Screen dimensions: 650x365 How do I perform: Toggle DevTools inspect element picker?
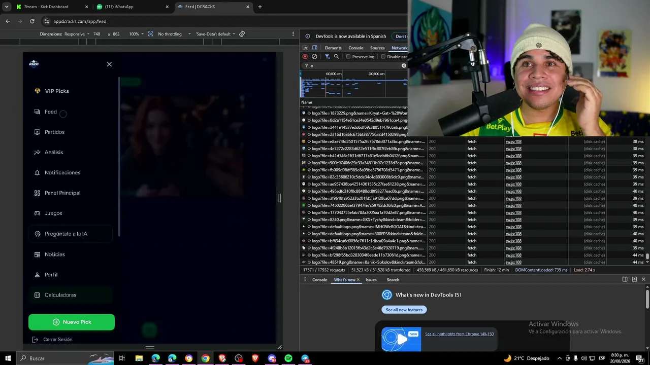(x=305, y=48)
